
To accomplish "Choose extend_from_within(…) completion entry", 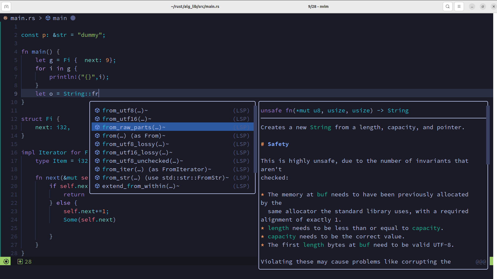I will [x=173, y=186].
